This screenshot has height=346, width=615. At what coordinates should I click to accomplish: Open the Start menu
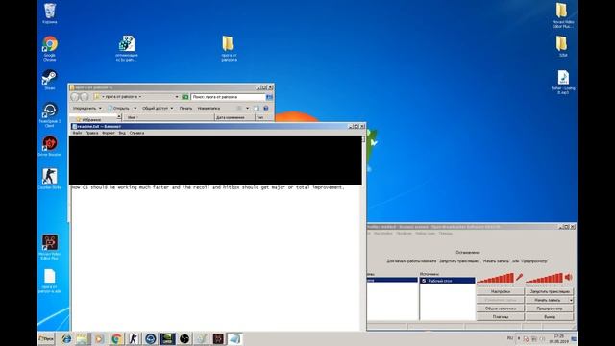46,338
